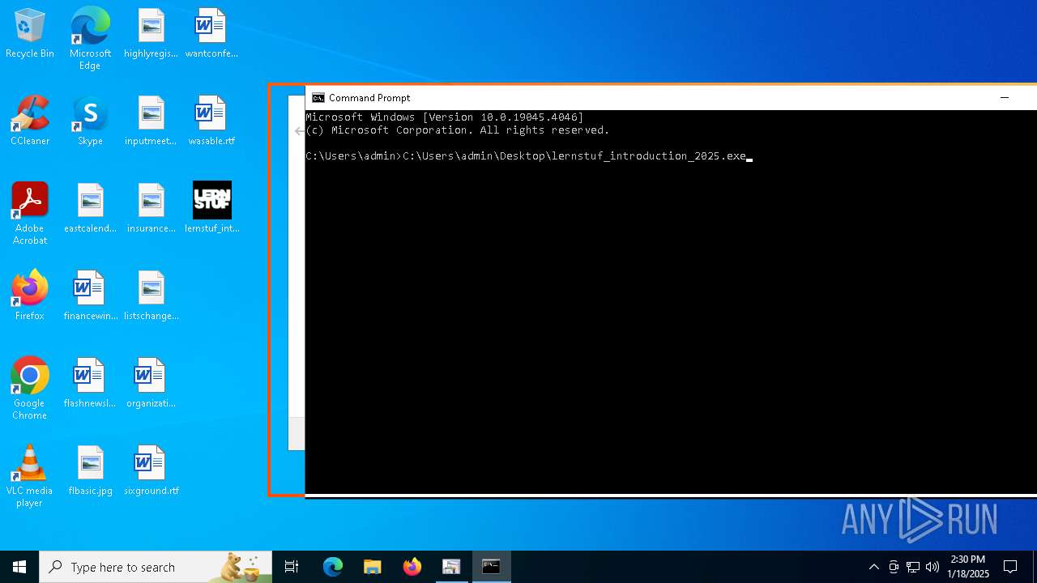This screenshot has height=583, width=1037.
Task: Open the Recycle Bin desktop icon
Action: point(30,34)
